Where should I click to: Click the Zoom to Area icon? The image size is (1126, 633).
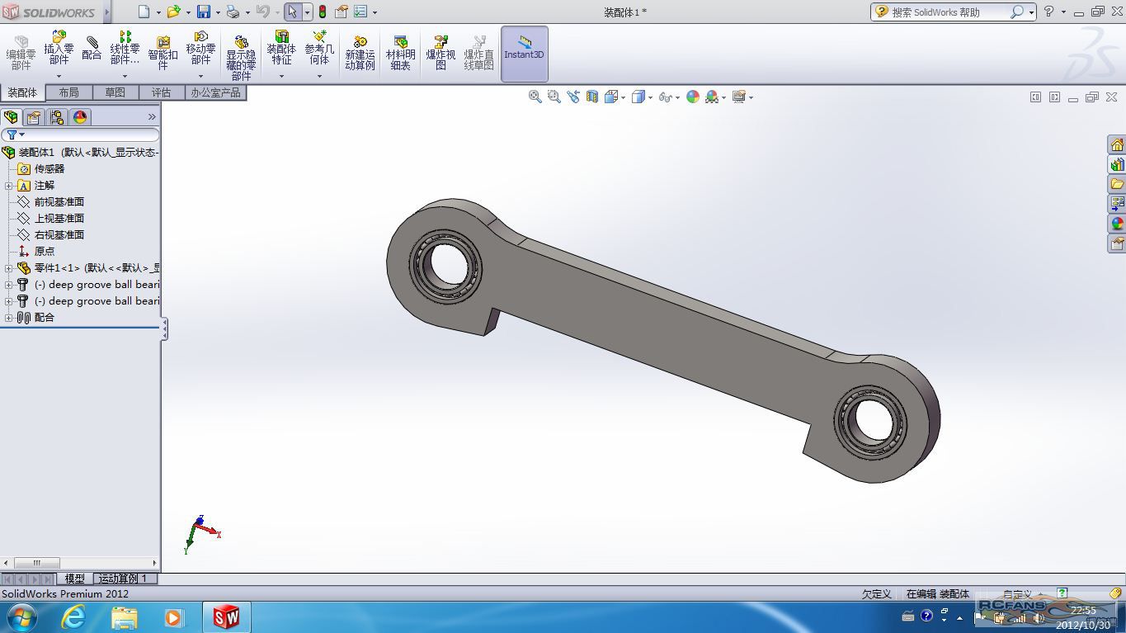pos(554,97)
